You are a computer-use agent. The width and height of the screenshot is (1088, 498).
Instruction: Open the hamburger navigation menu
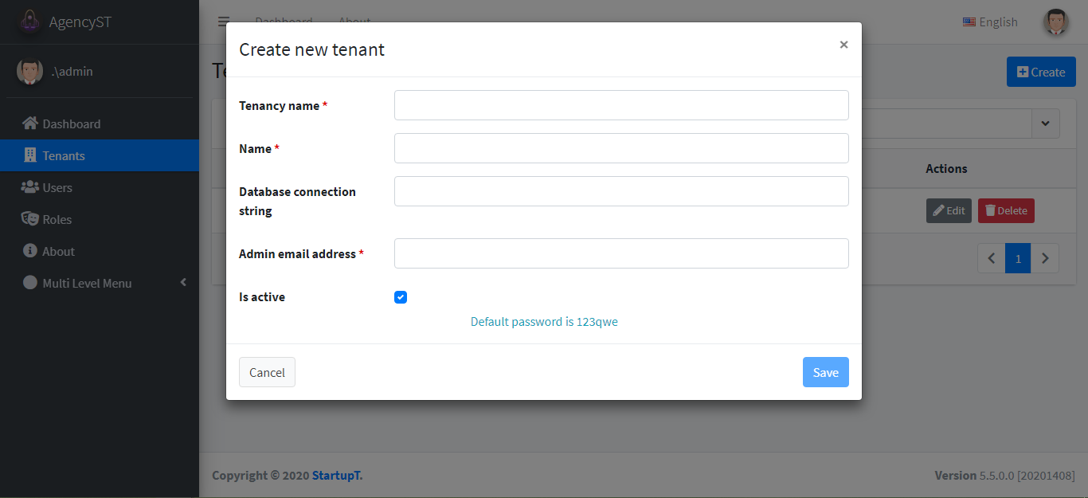[x=223, y=22]
